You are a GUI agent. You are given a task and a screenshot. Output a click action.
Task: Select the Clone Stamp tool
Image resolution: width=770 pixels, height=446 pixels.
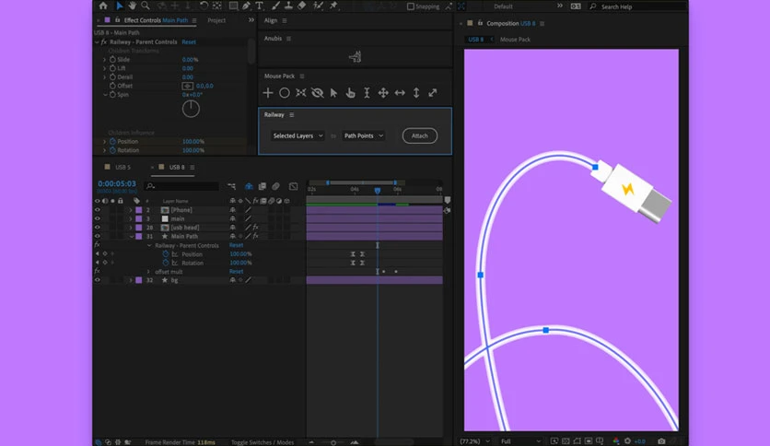tap(288, 6)
